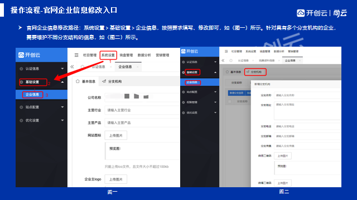
Task: Click the first 上传图片 button beside 微信二维码 in 图二
Action: pos(283,156)
